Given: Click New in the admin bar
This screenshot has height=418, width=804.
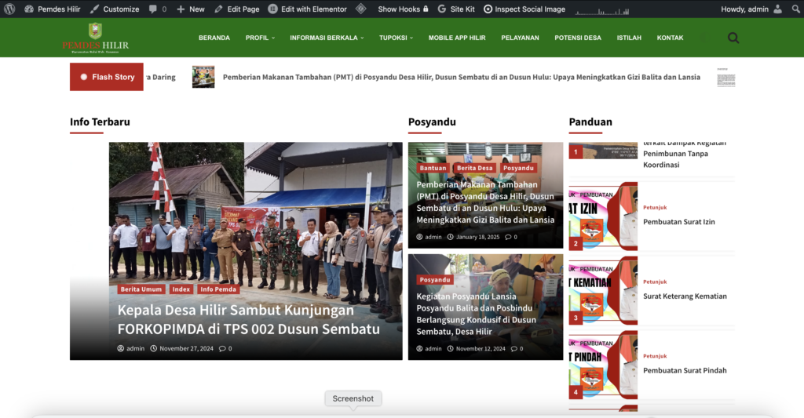Looking at the screenshot, I should tap(190, 9).
